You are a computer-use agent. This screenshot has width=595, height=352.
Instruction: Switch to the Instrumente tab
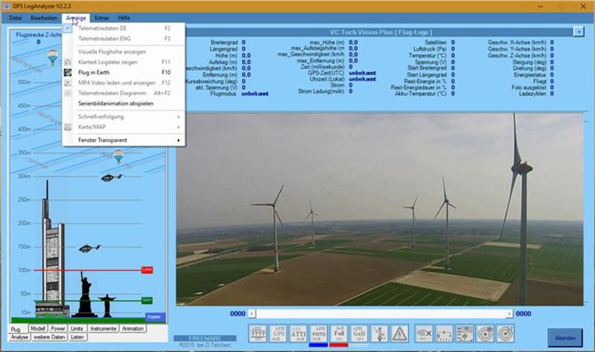(x=103, y=328)
